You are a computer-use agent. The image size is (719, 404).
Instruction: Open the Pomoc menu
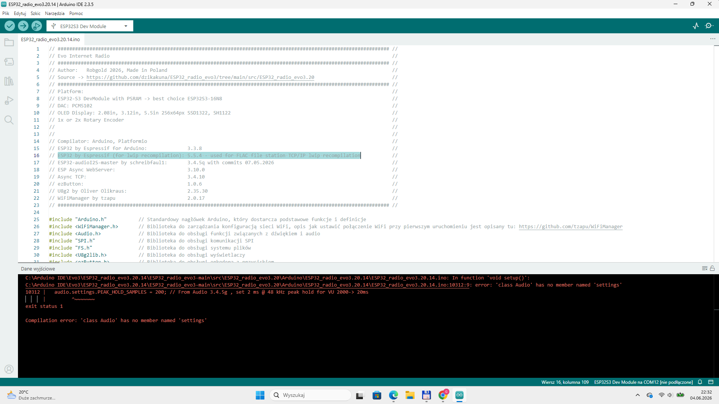coord(76,13)
